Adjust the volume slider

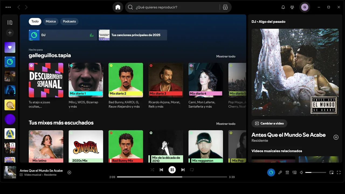[316, 172]
